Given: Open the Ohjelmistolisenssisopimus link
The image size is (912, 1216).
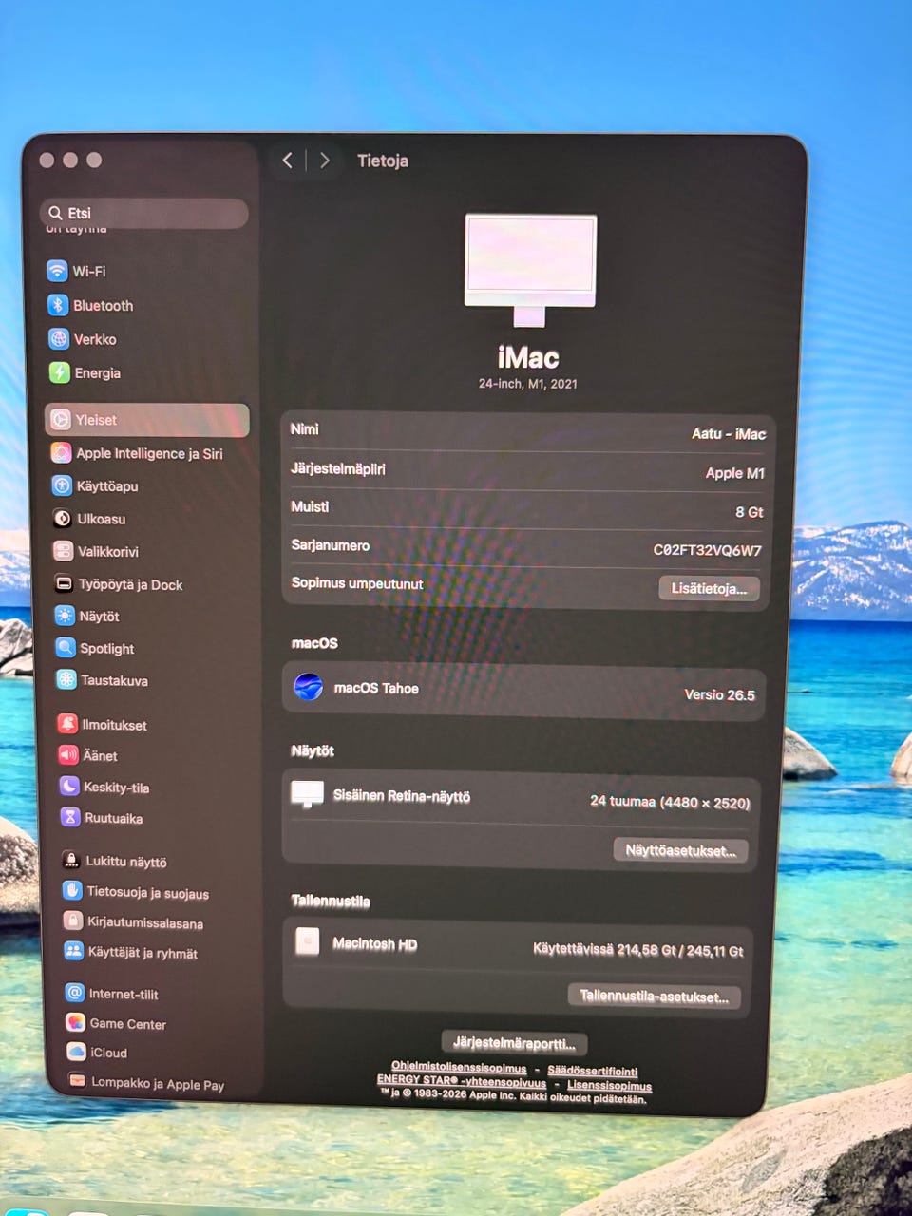Looking at the screenshot, I should point(459,1068).
